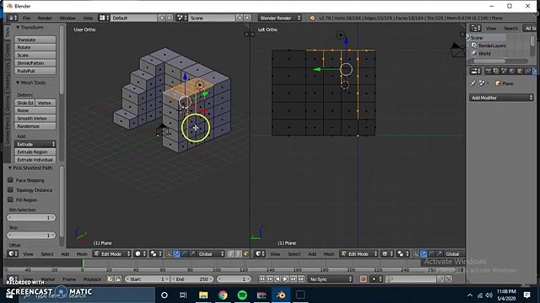Enable scale manipulator in left viewport header
This screenshot has width=540, height=303.
click(192, 254)
